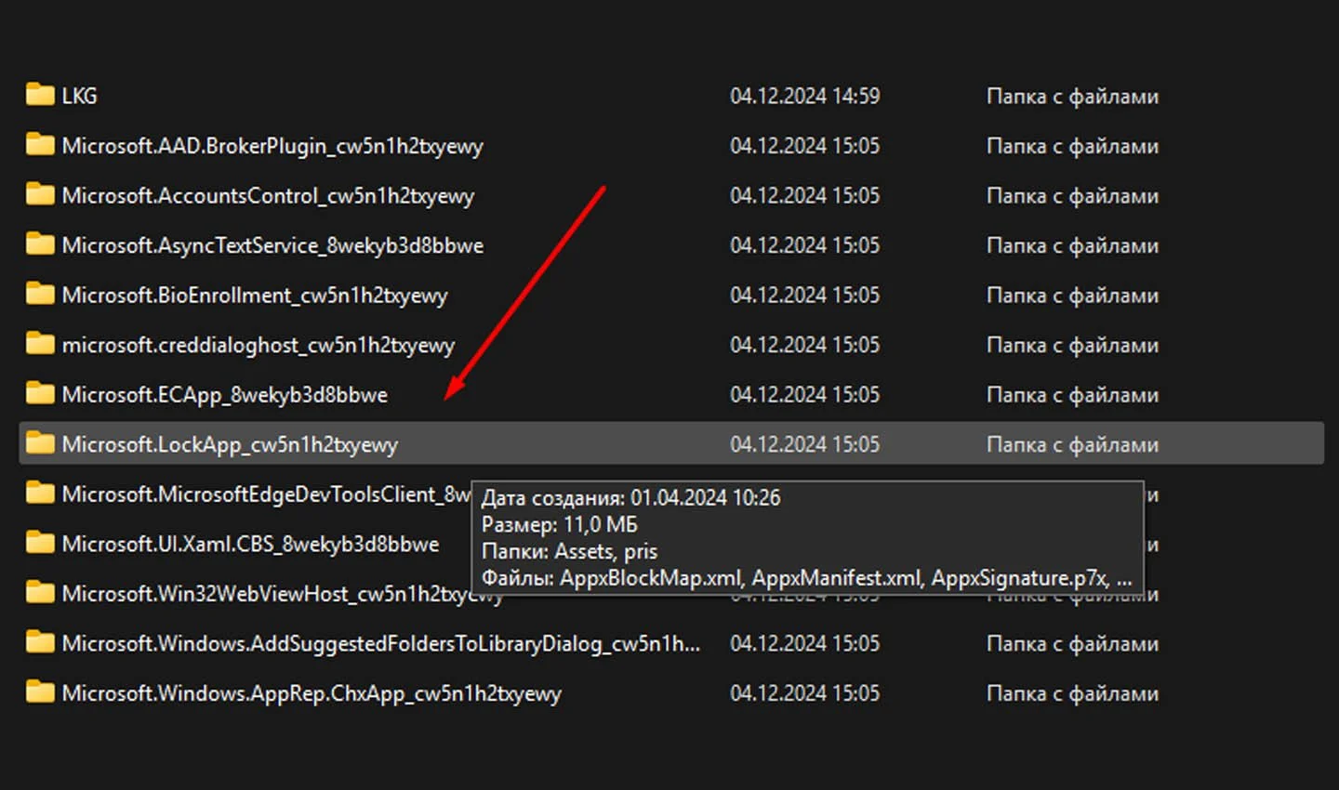Click 'Папка с файлами' in the microsoft.creddialoghost row

pos(1072,345)
